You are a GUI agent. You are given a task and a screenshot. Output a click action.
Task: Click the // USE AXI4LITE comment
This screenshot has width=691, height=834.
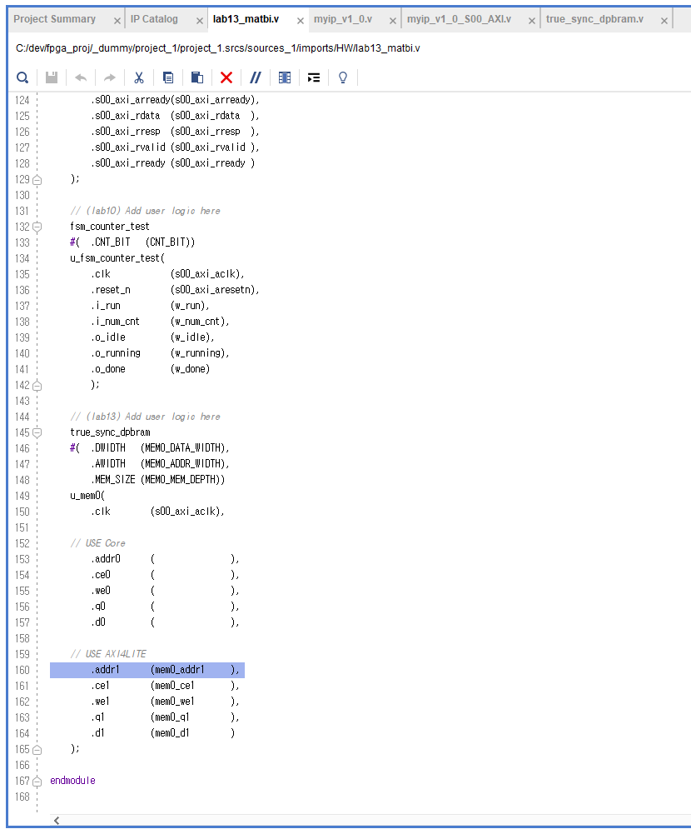coord(108,654)
